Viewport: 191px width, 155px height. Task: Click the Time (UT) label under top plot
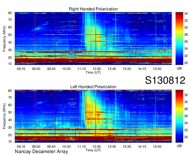point(93,72)
